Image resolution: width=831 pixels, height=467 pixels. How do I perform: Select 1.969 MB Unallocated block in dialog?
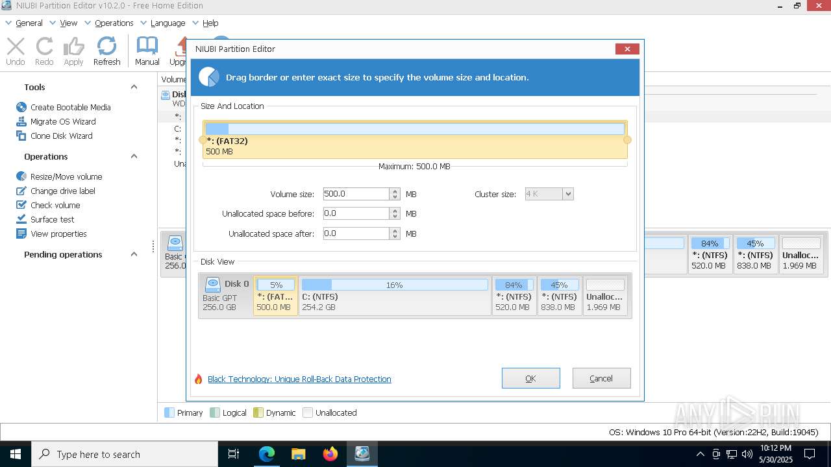(x=605, y=296)
